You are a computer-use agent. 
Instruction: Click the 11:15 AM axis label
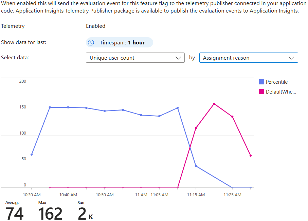coord(196,195)
